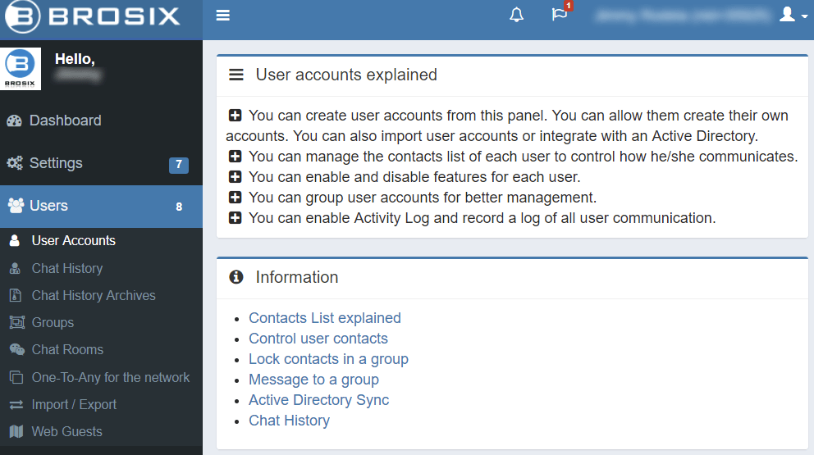Click the Groups icon

point(16,322)
